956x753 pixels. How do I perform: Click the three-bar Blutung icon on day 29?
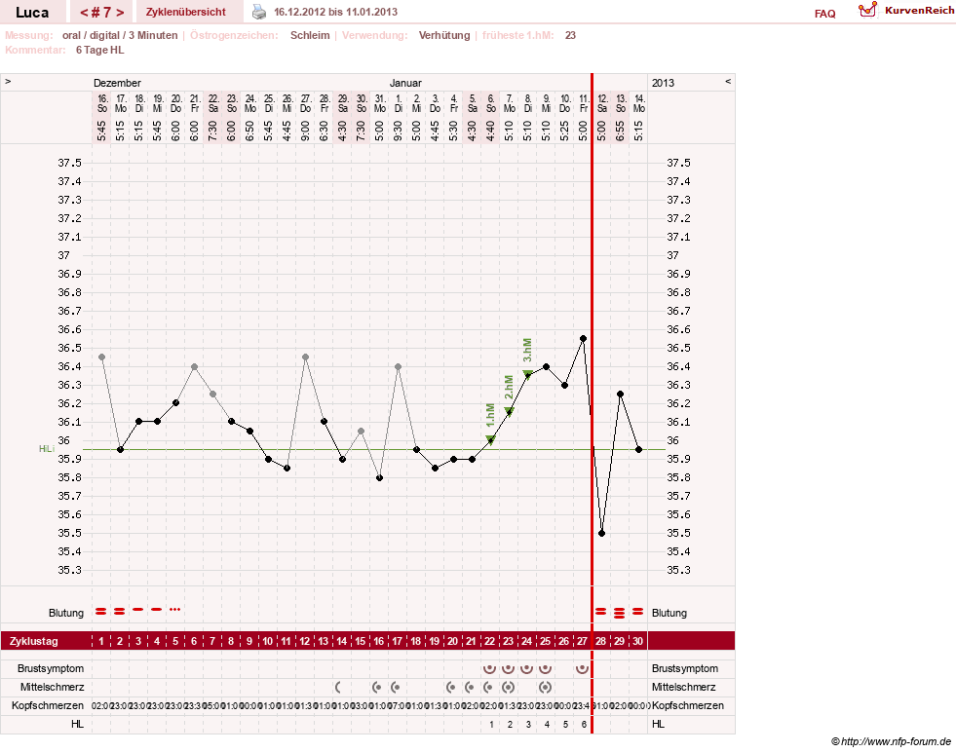coord(620,613)
